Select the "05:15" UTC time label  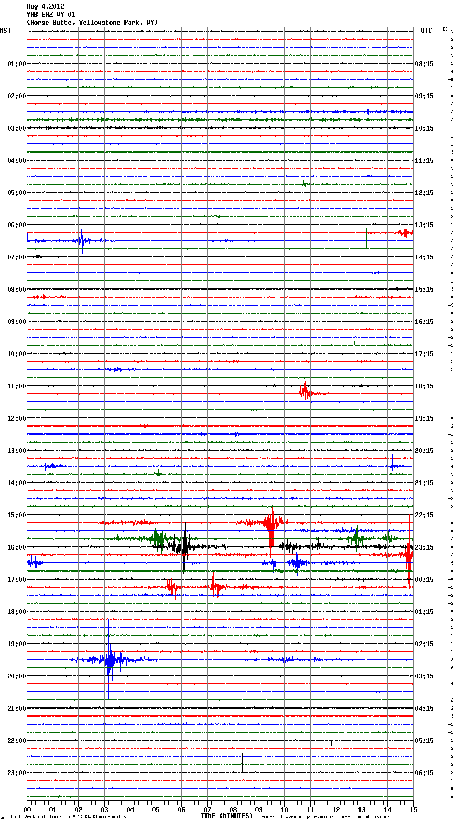(x=424, y=741)
